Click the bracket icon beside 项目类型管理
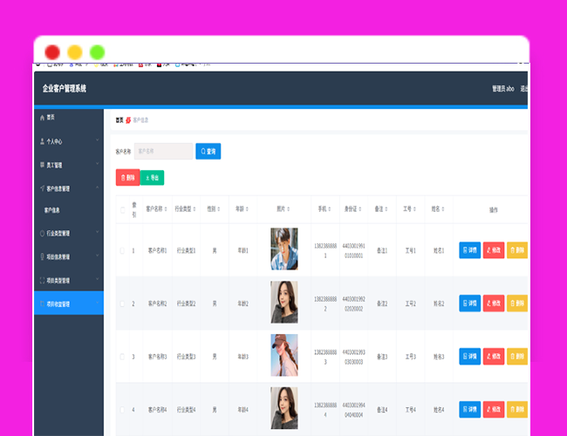The height and width of the screenshot is (436, 567). click(43, 280)
